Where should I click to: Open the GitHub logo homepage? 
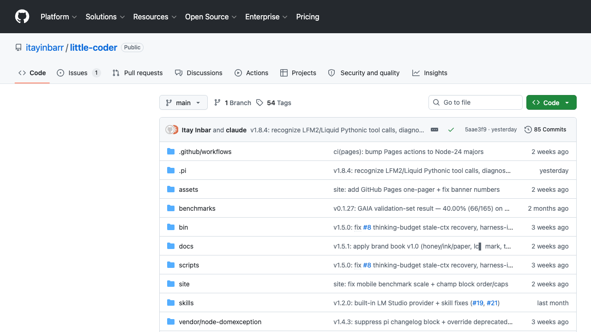point(22,17)
